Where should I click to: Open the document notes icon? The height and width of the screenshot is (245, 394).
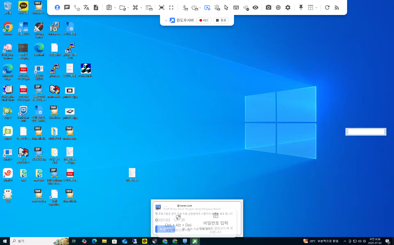pyautogui.click(x=96, y=7)
